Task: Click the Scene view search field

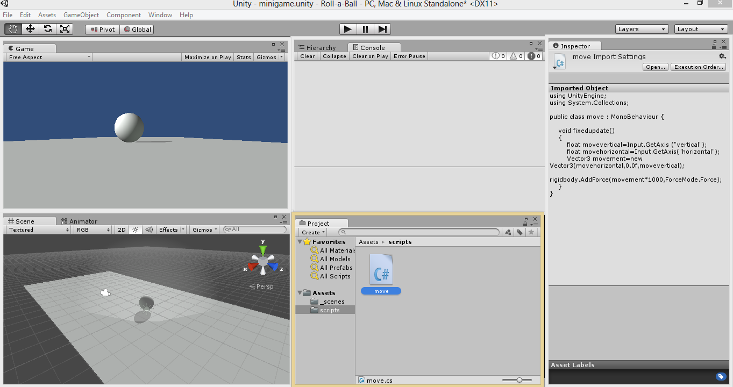Action: (x=255, y=230)
